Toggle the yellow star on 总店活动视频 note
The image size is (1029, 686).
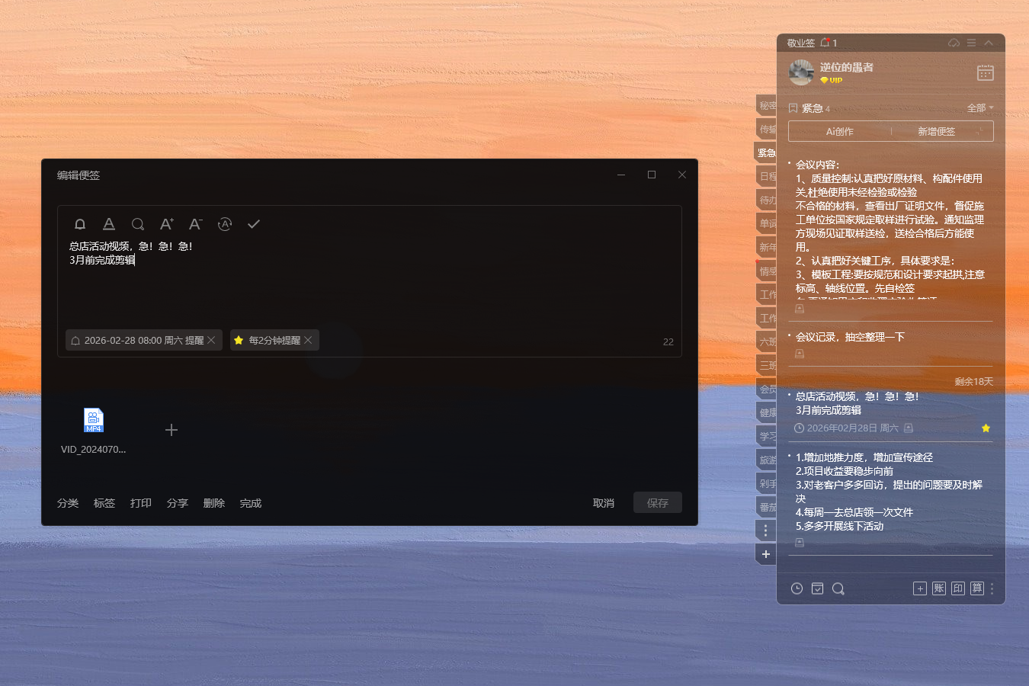coord(986,428)
